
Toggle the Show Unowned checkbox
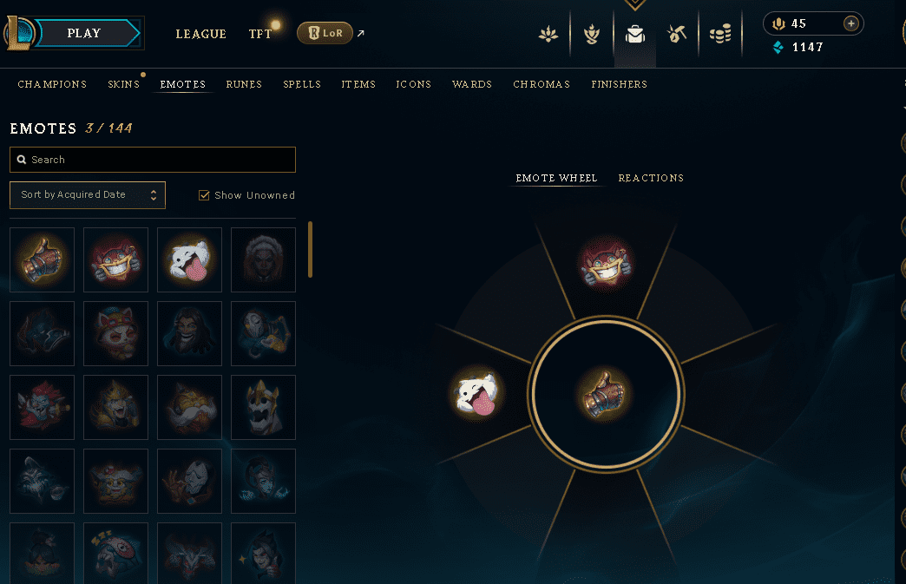[x=204, y=195]
